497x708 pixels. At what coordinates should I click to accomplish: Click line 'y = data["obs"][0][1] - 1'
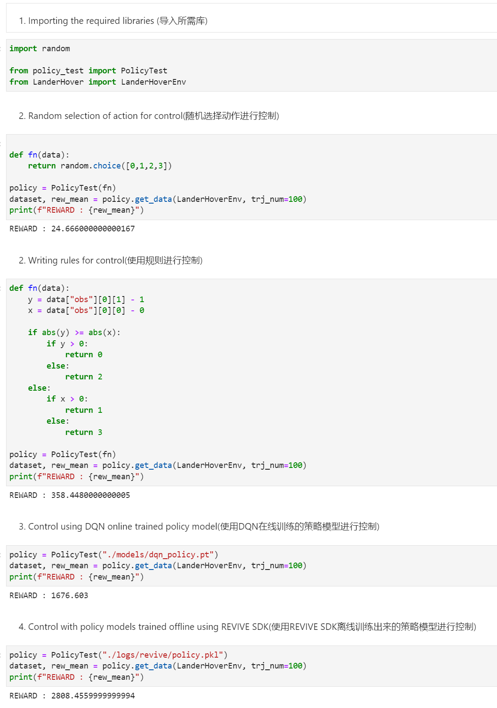(86, 300)
